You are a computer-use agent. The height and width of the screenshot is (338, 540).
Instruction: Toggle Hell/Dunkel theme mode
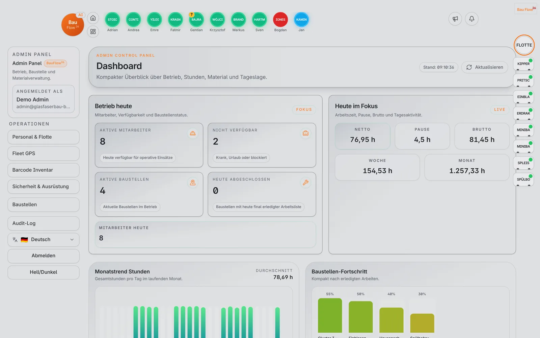(44, 272)
